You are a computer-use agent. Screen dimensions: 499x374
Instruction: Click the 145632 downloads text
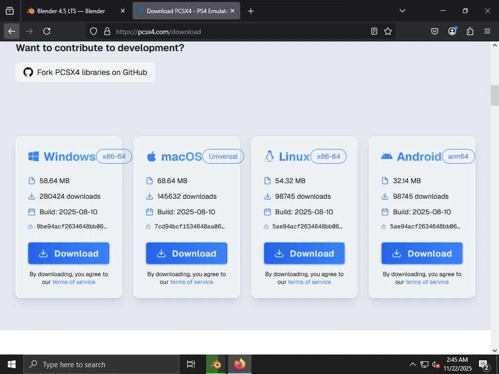click(187, 197)
